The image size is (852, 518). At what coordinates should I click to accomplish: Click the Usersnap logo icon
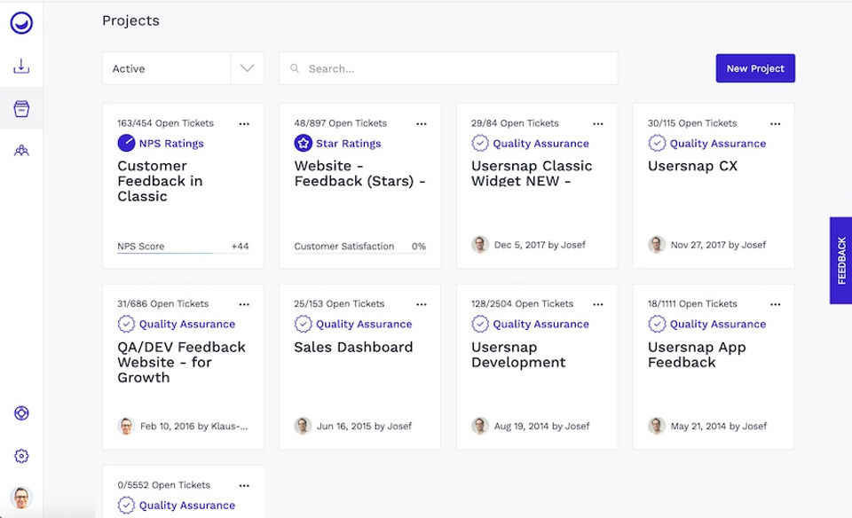tap(21, 23)
